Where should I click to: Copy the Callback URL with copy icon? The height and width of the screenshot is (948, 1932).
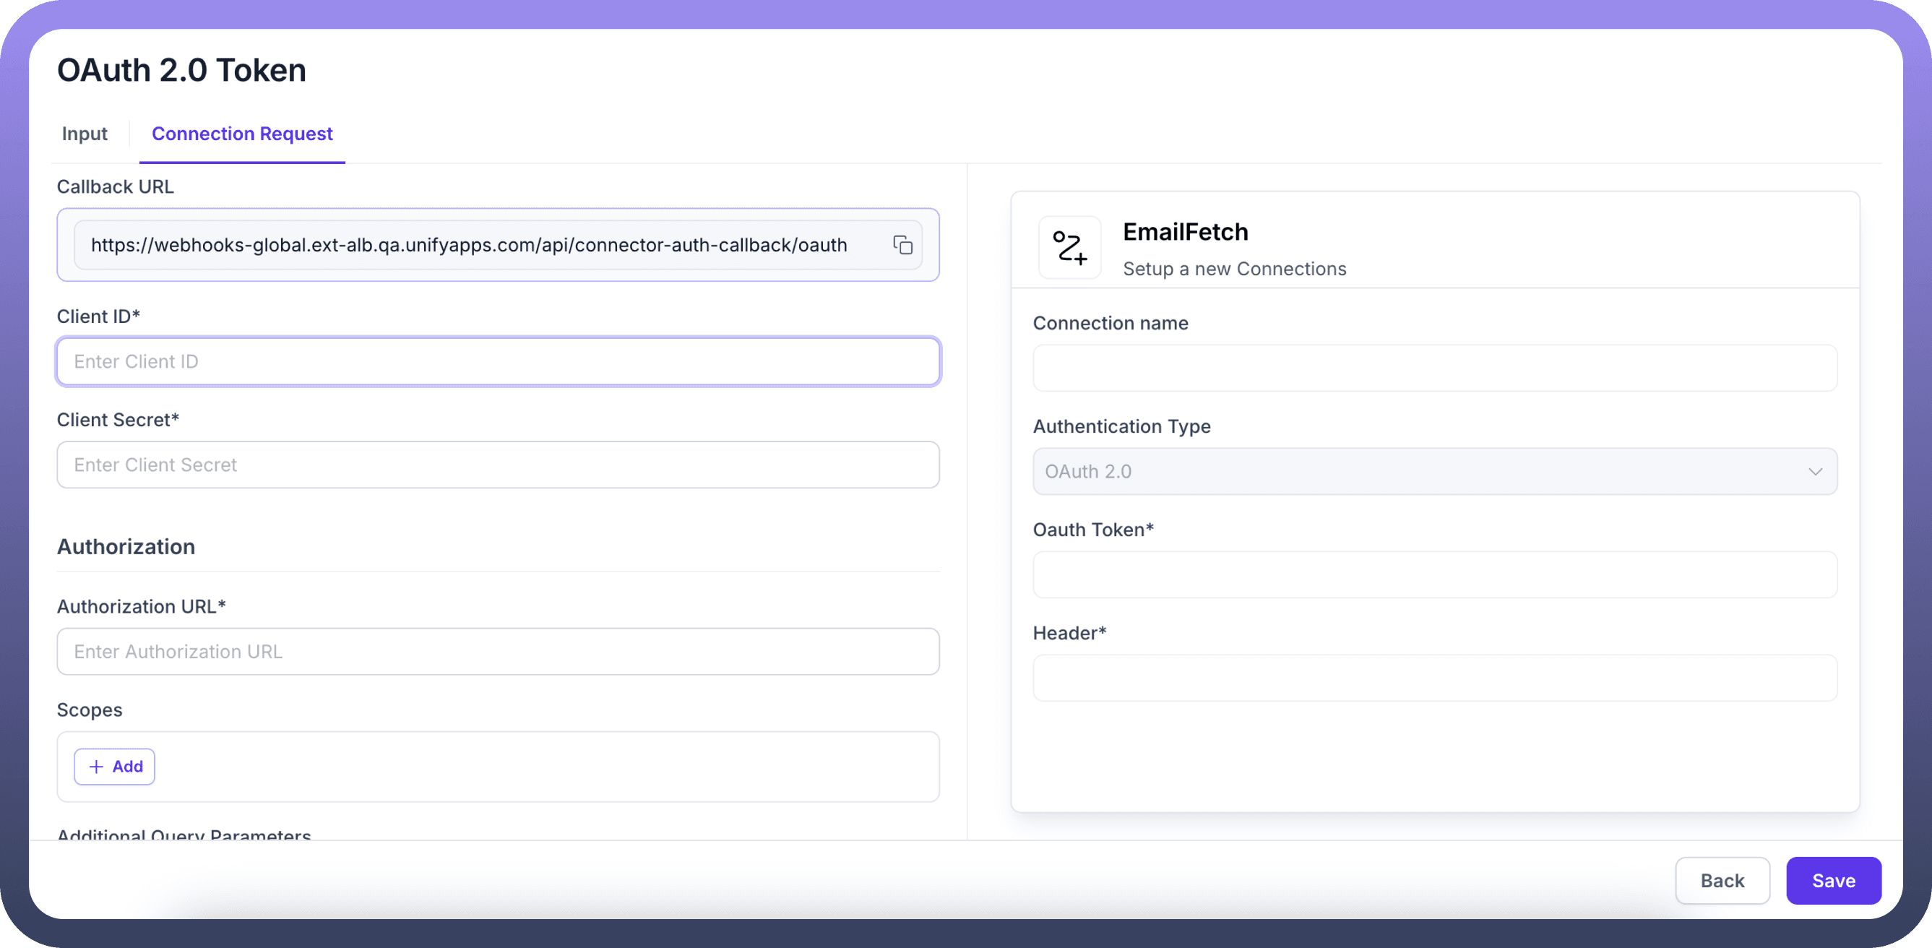pos(902,245)
